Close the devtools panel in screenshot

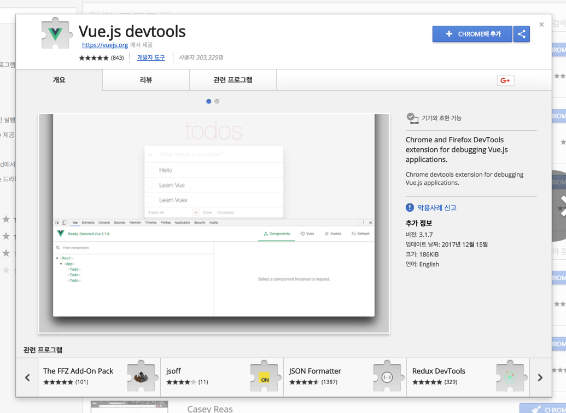(370, 223)
